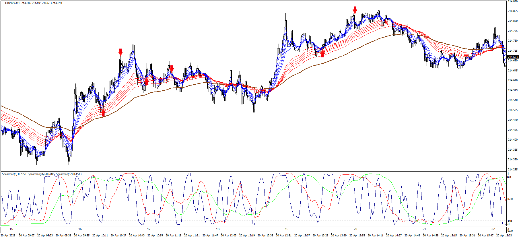This screenshot has width=521, height=243.
Task: Click the GBPJPY,M1 symbol label
Action: coord(12,3)
